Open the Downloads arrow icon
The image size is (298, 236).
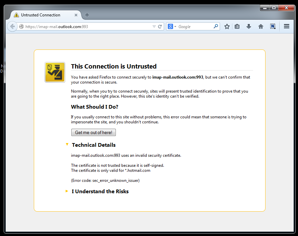click(x=249, y=26)
